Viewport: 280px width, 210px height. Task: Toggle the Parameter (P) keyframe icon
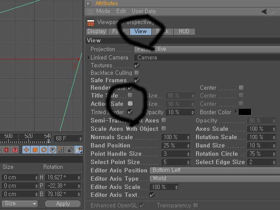[52, 150]
